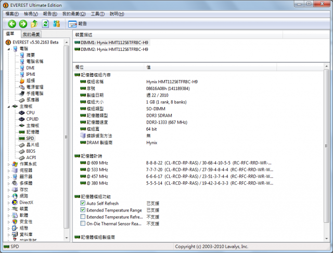Select the CPU chip icon
The width and height of the screenshot is (333, 253).
(22, 113)
